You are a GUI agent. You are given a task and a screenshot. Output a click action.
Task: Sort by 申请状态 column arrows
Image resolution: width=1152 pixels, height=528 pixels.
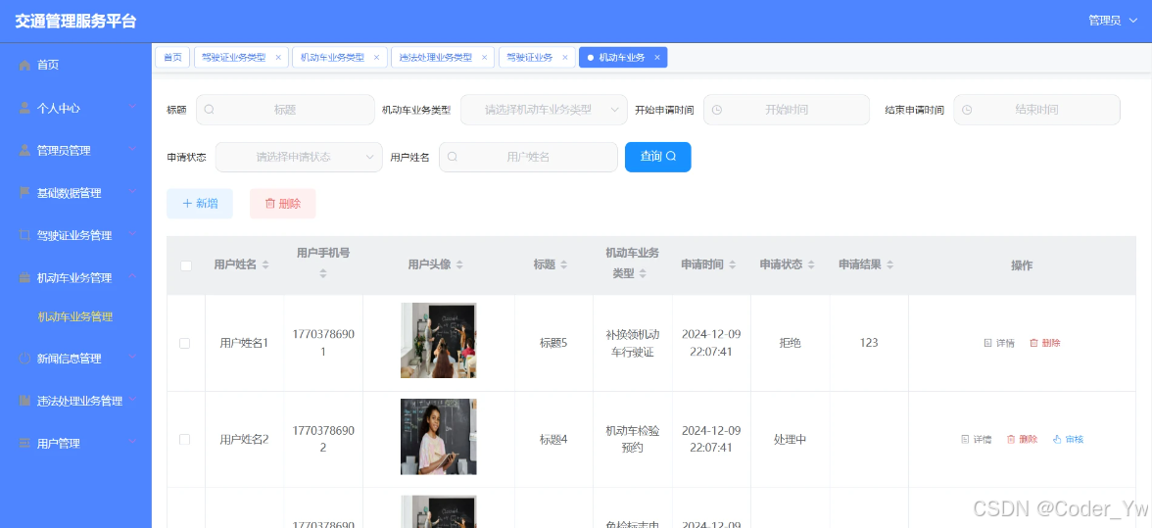point(811,264)
